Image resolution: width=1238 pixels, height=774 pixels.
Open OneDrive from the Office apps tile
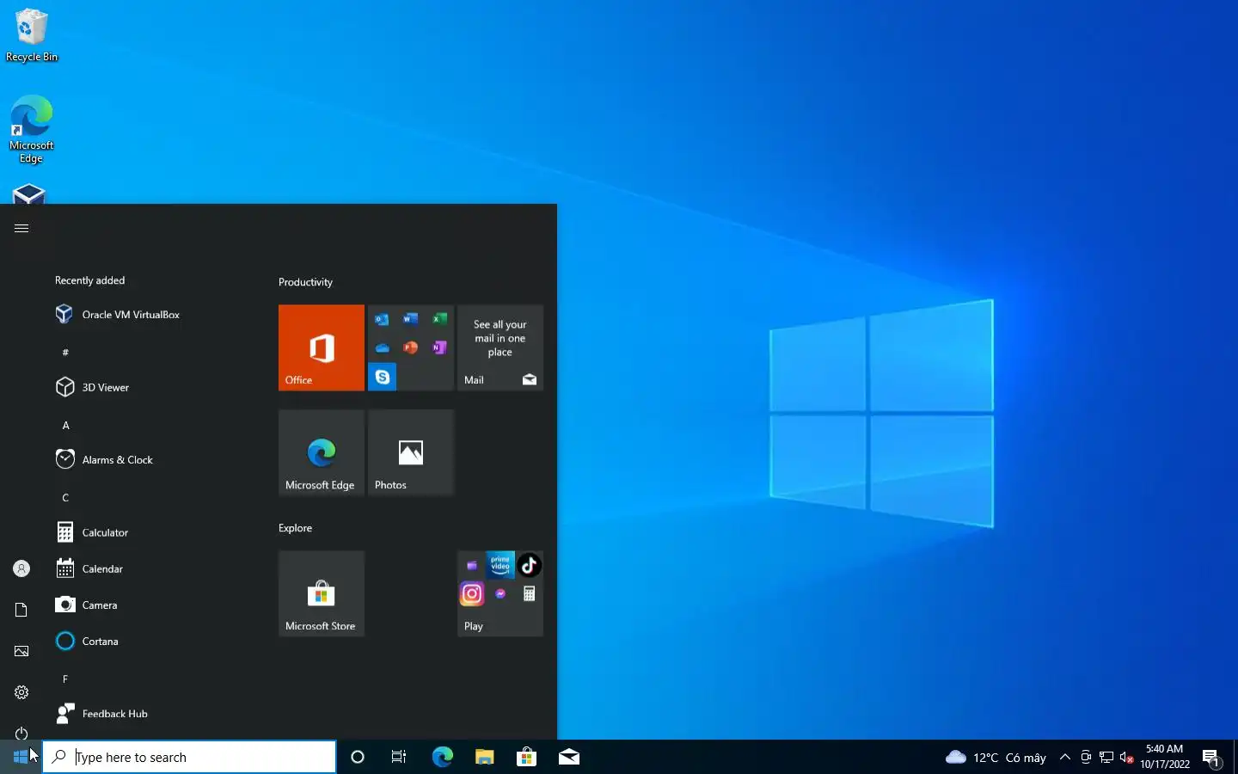pyautogui.click(x=382, y=347)
